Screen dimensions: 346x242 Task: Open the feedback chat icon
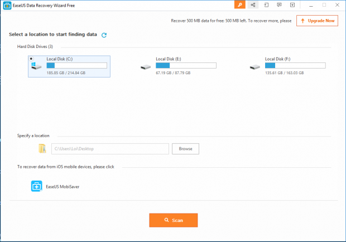(279, 5)
